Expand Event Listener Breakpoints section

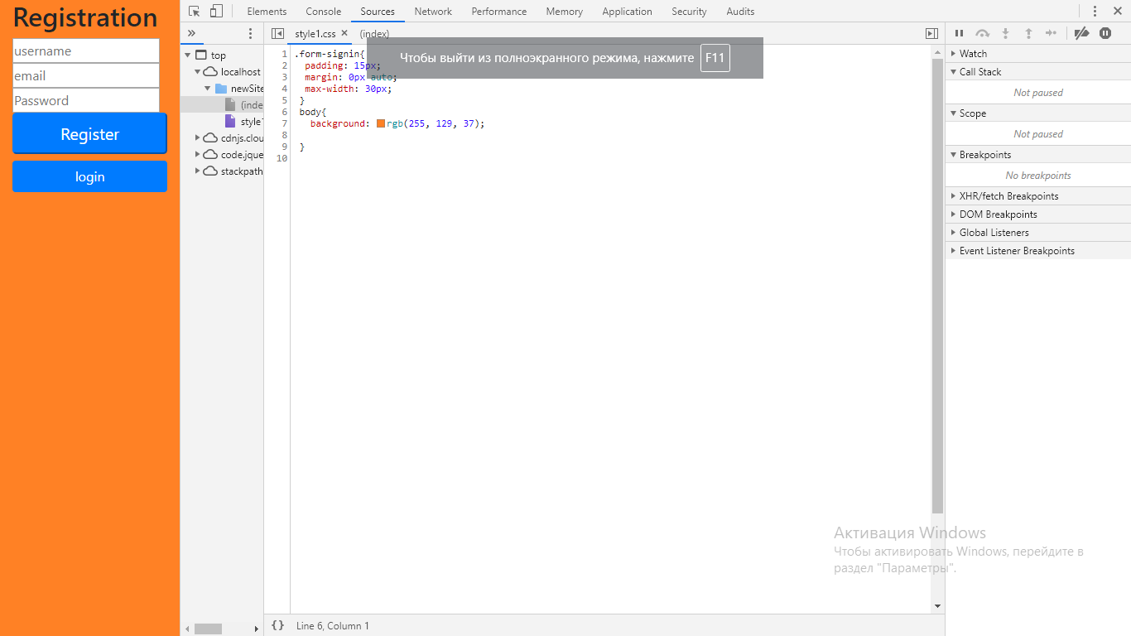point(1038,251)
